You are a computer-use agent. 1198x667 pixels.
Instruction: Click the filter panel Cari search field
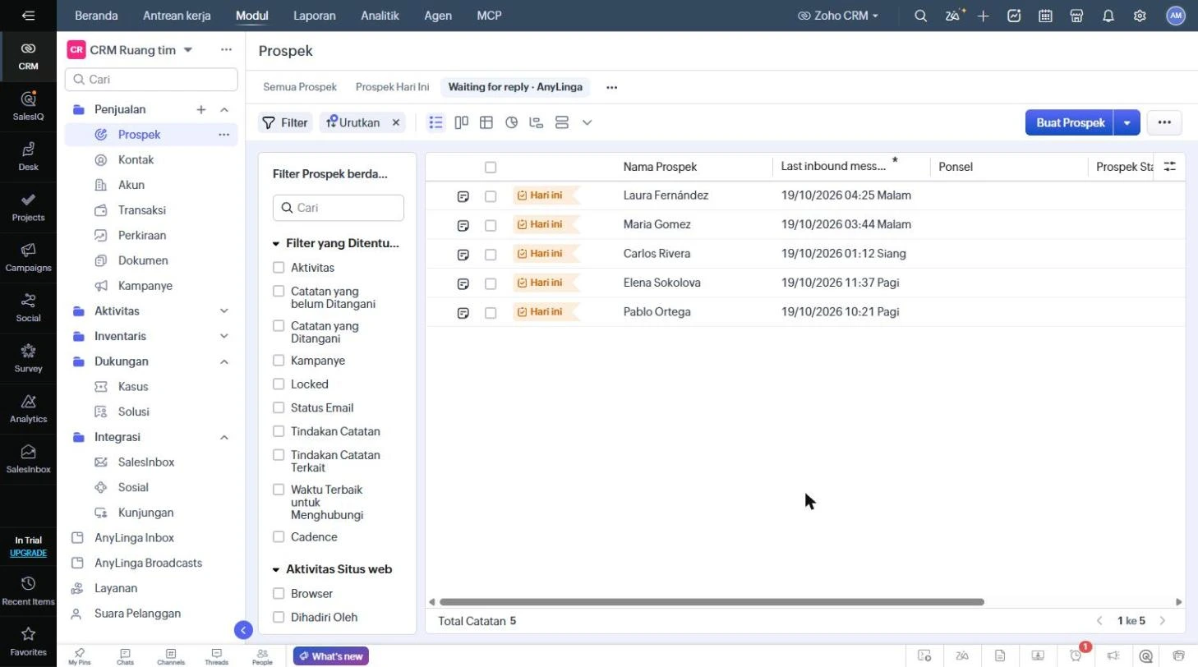tap(339, 208)
